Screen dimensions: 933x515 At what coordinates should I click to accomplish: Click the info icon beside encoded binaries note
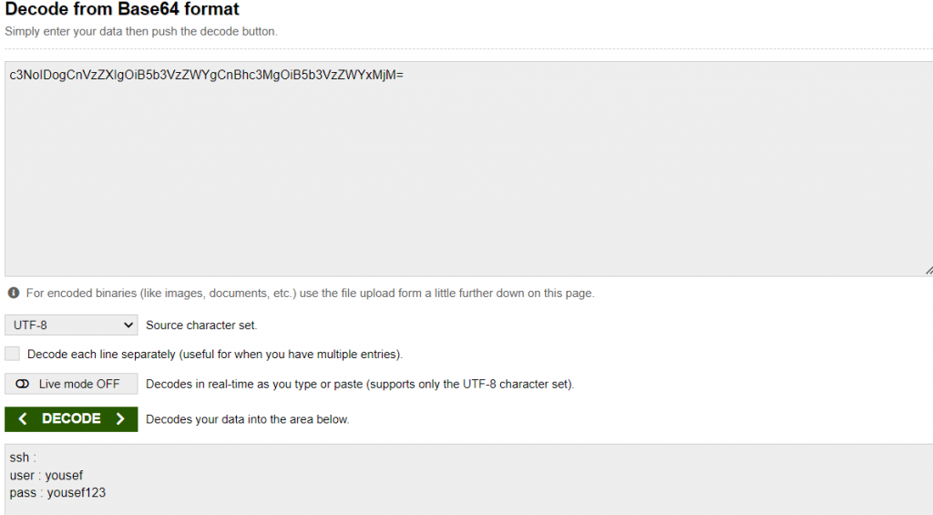[x=14, y=294]
